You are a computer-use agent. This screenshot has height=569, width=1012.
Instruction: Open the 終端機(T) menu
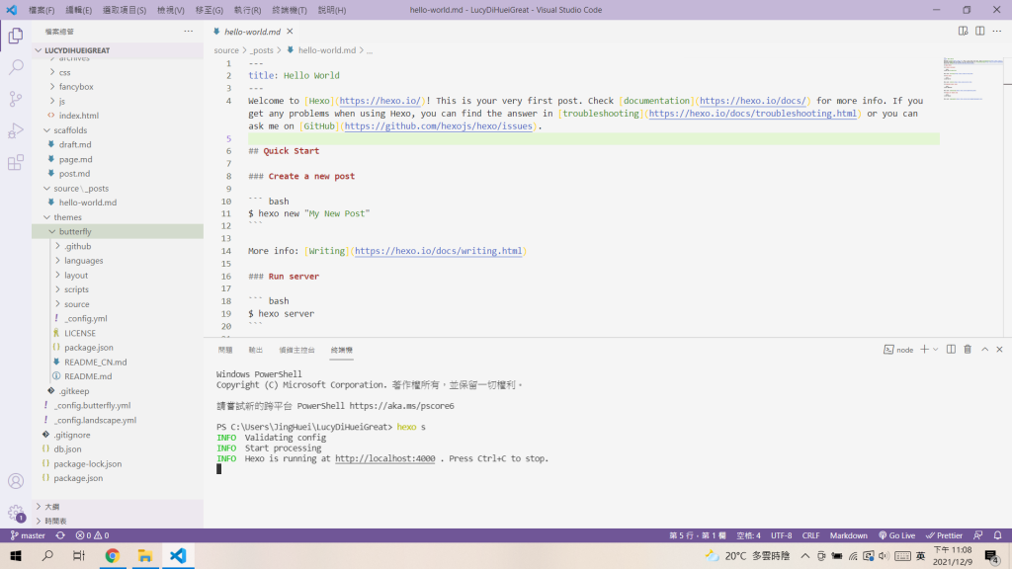290,10
